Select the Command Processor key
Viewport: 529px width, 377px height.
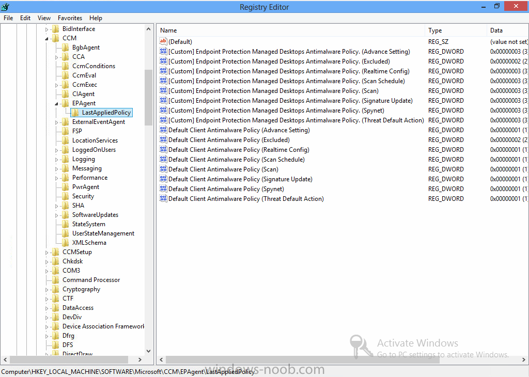coord(91,279)
